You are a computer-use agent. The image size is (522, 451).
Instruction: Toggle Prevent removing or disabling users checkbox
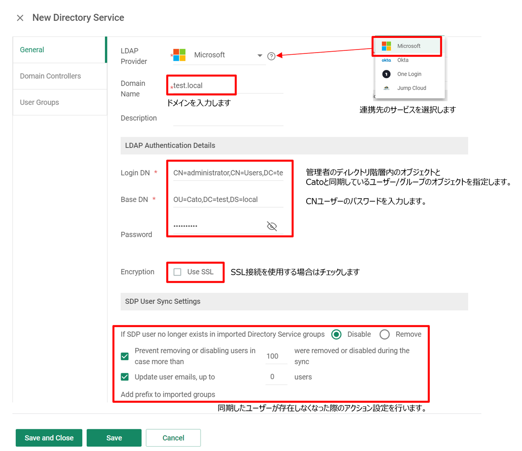pyautogui.click(x=125, y=356)
